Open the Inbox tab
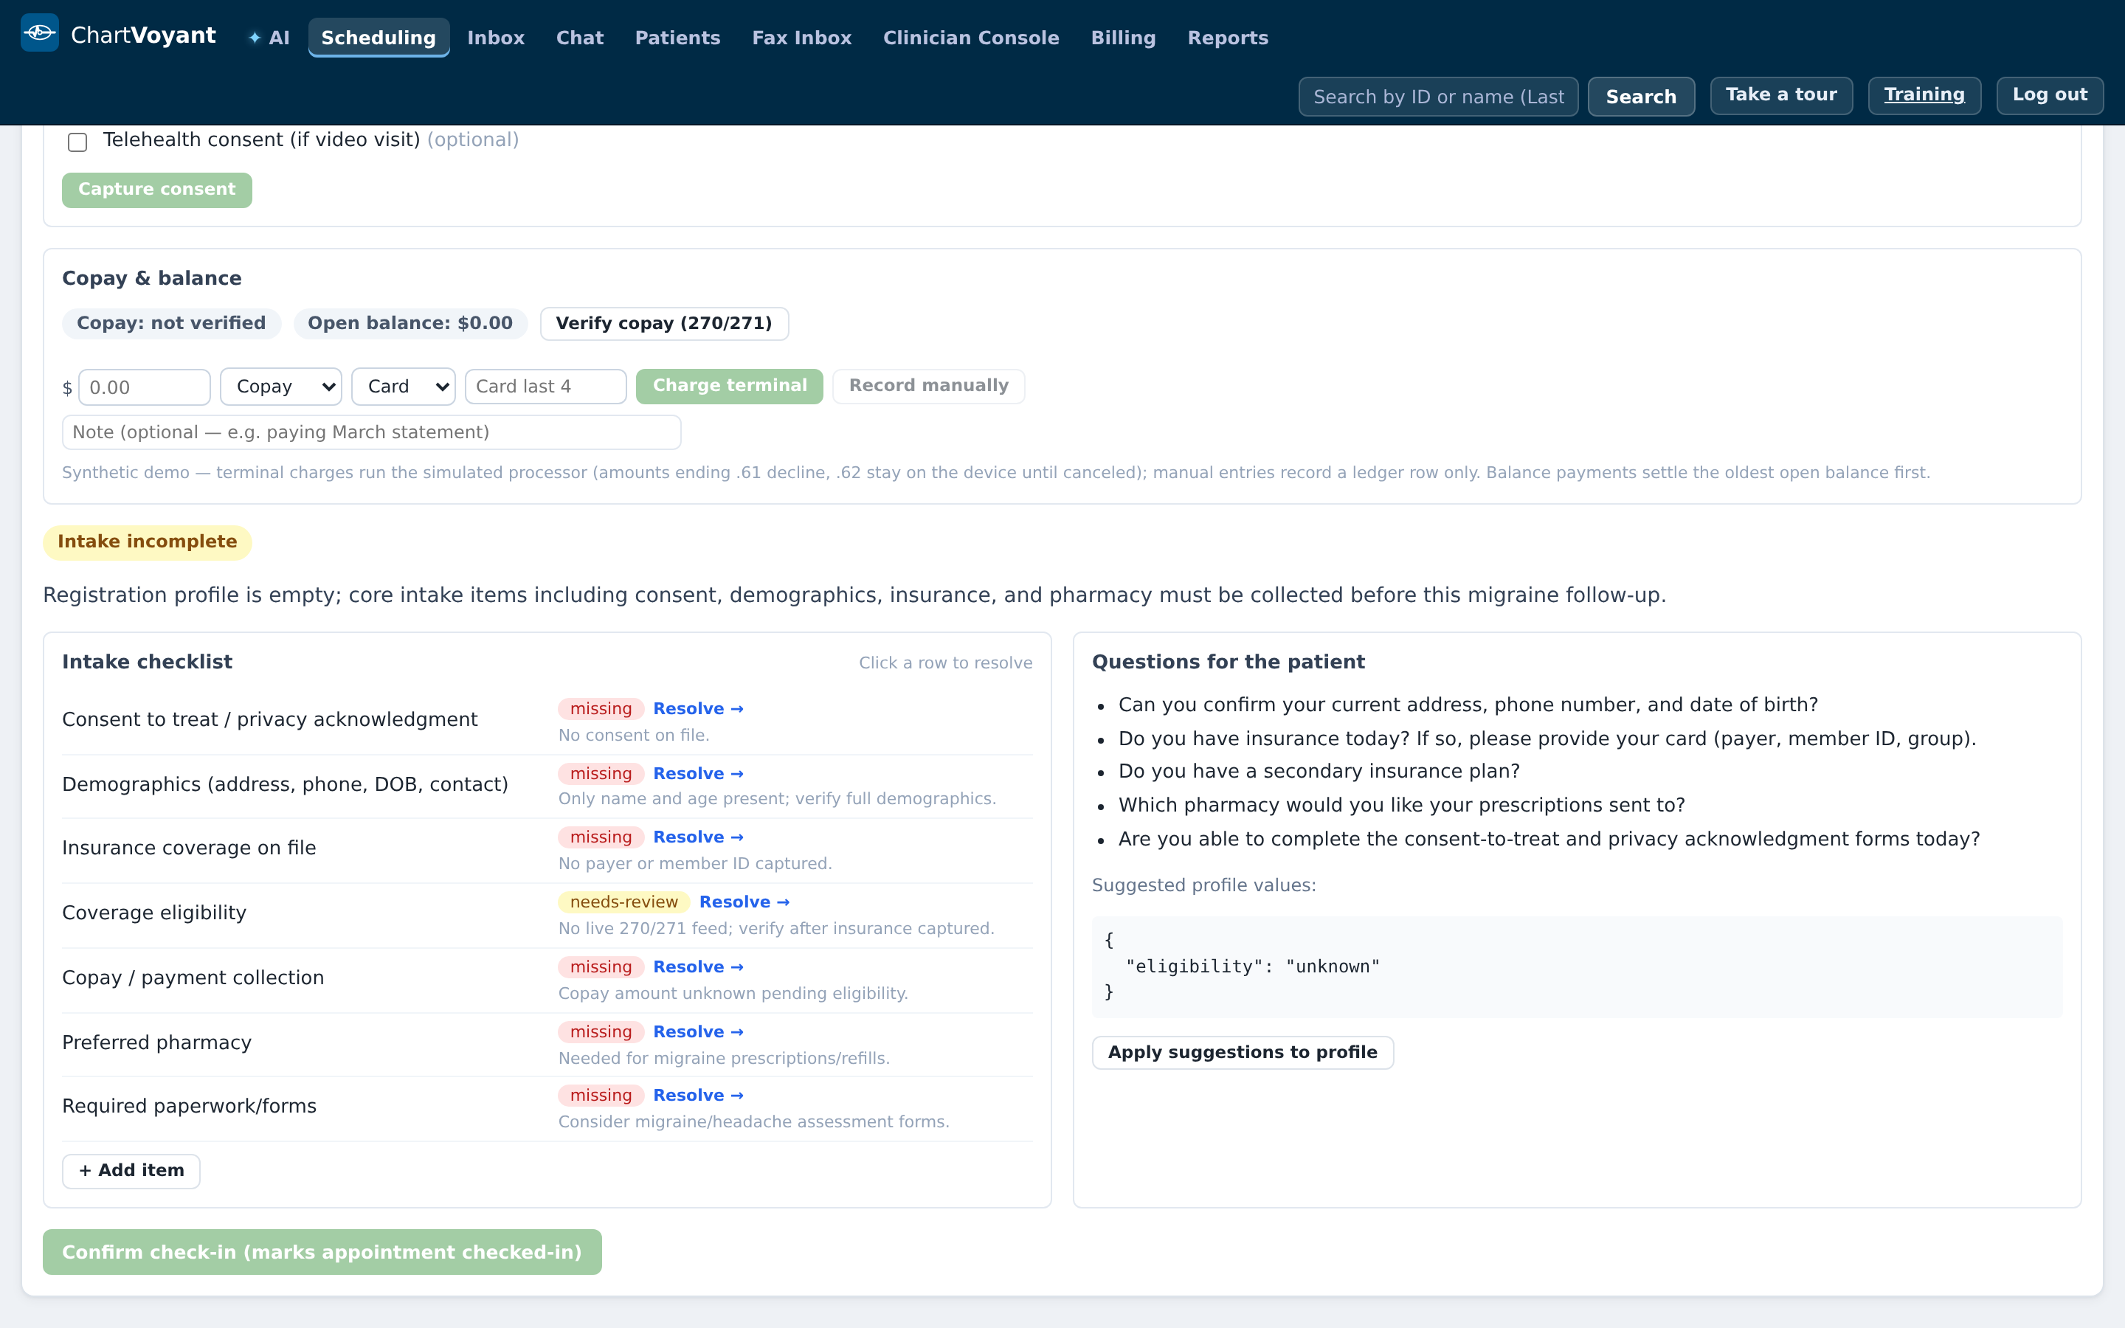The width and height of the screenshot is (2125, 1328). (x=495, y=38)
